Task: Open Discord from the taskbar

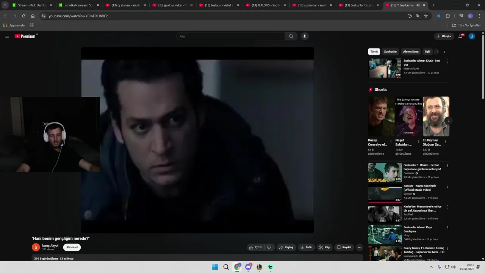Action: tap(249, 267)
